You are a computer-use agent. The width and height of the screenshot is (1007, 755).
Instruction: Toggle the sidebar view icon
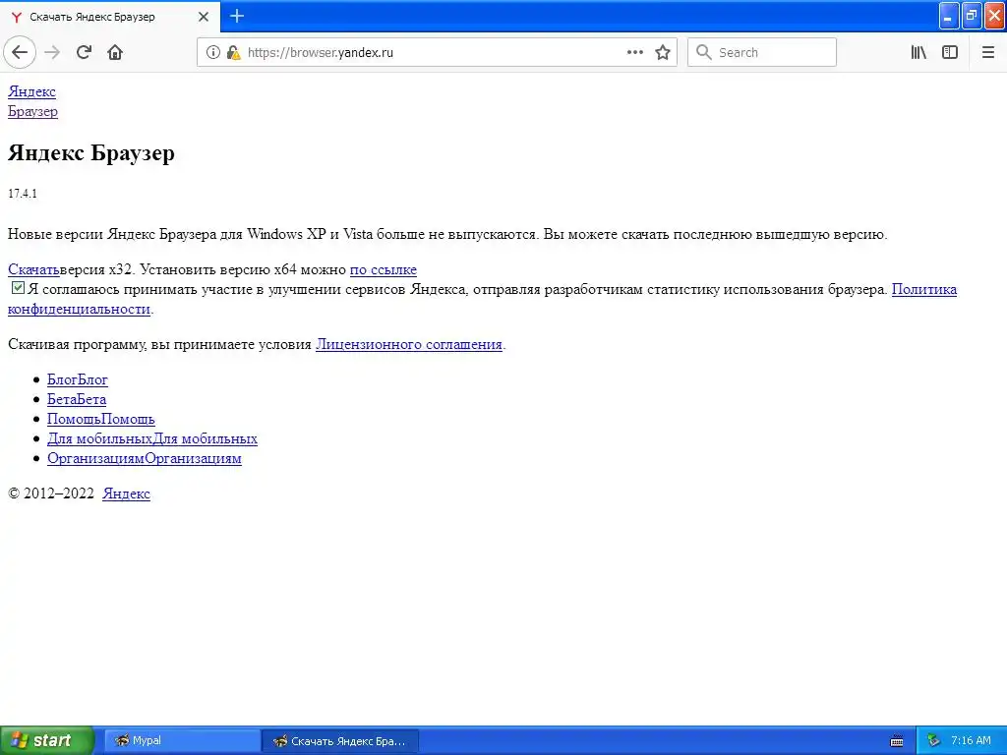coord(950,53)
